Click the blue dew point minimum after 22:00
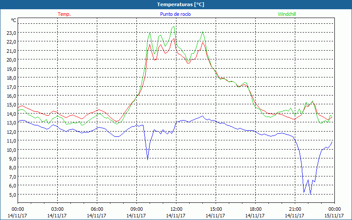352x220 pixels. click(311, 194)
